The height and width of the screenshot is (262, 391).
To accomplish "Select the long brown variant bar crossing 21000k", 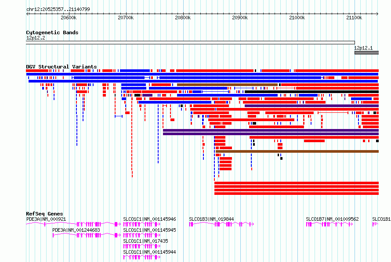I will 297,151.
